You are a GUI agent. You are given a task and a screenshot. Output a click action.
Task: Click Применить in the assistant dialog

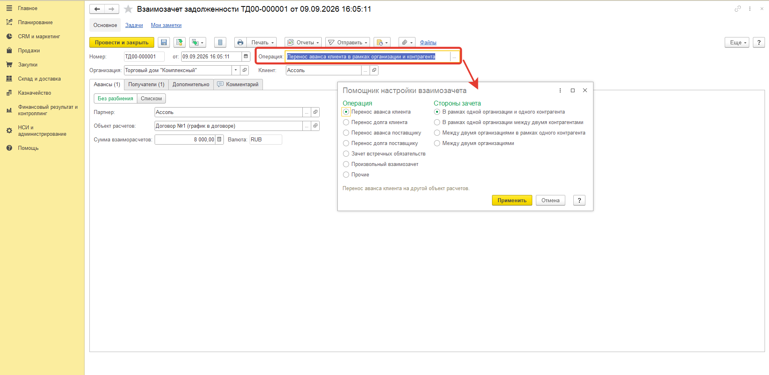coord(512,200)
